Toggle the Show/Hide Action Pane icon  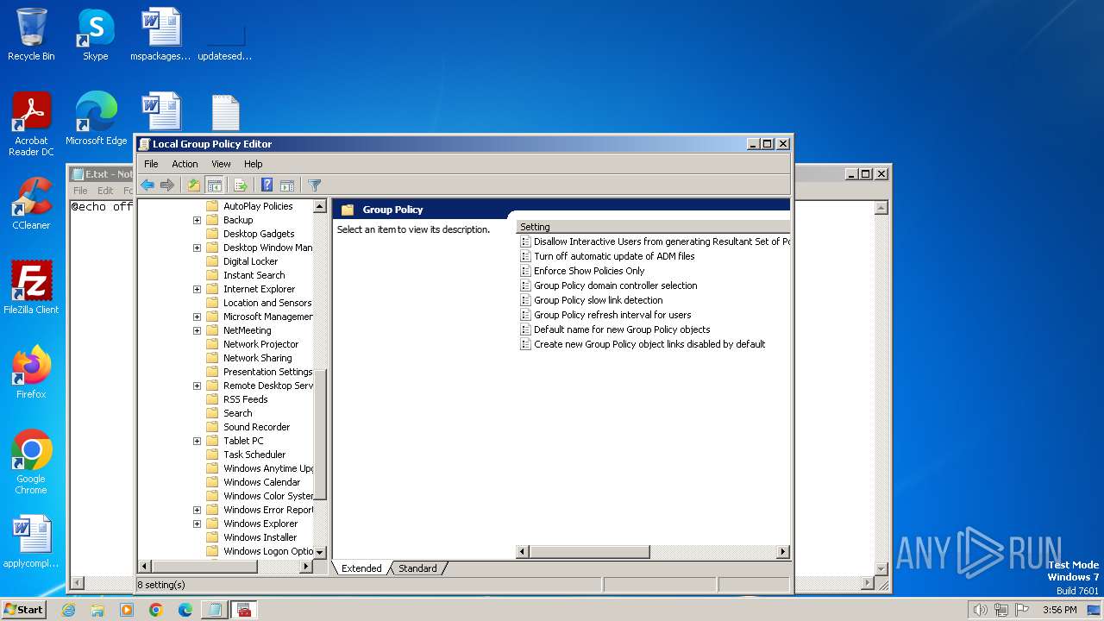287,185
